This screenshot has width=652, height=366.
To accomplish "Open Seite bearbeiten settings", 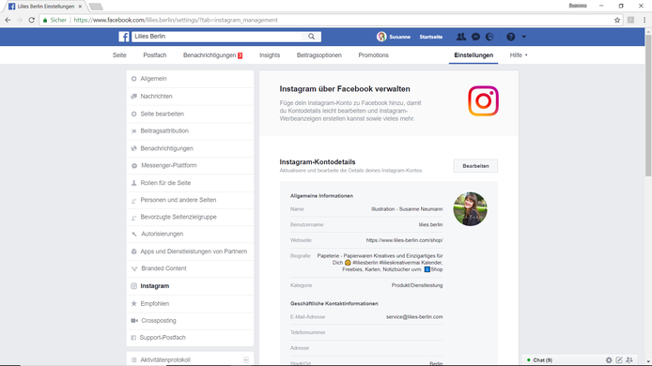I will click(190, 114).
